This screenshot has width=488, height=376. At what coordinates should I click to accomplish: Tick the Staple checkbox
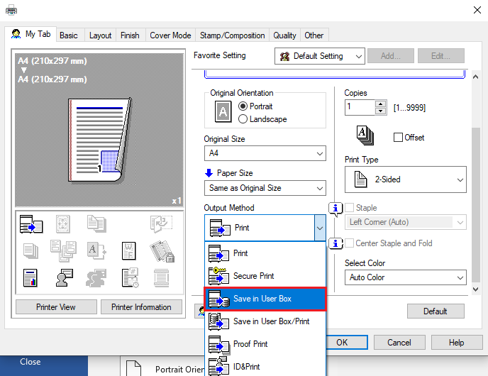(x=350, y=208)
